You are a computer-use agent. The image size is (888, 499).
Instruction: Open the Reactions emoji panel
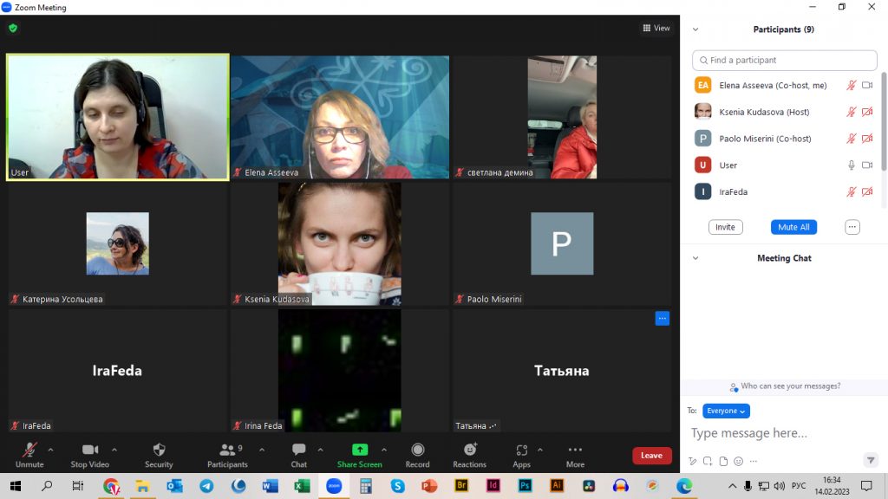(469, 450)
